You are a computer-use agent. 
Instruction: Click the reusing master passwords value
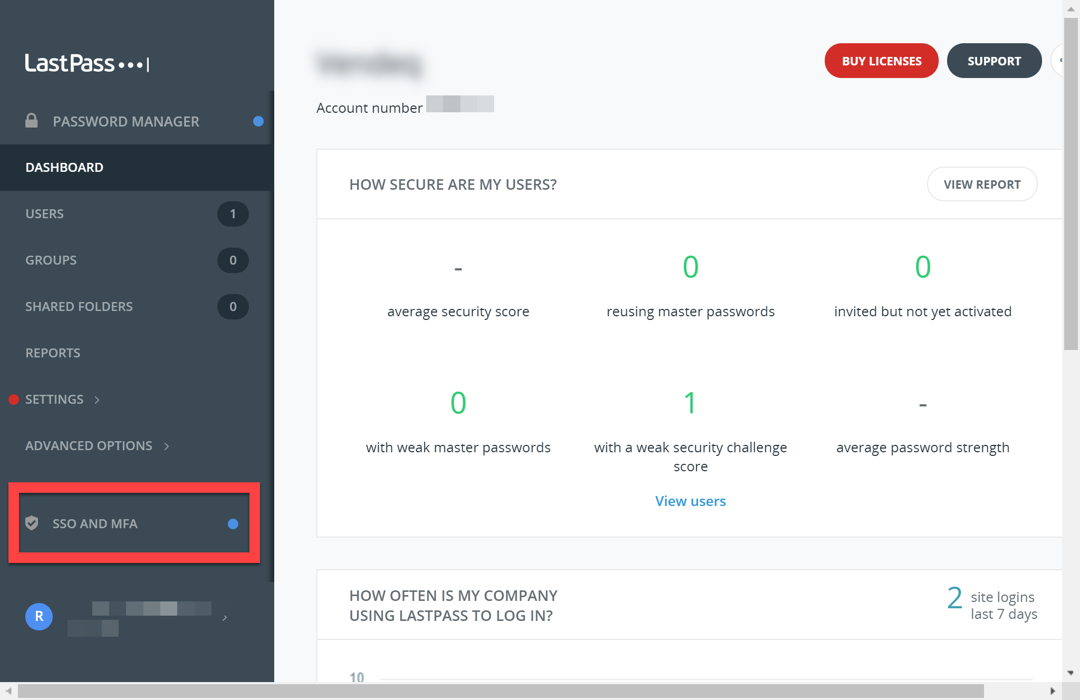(x=690, y=267)
